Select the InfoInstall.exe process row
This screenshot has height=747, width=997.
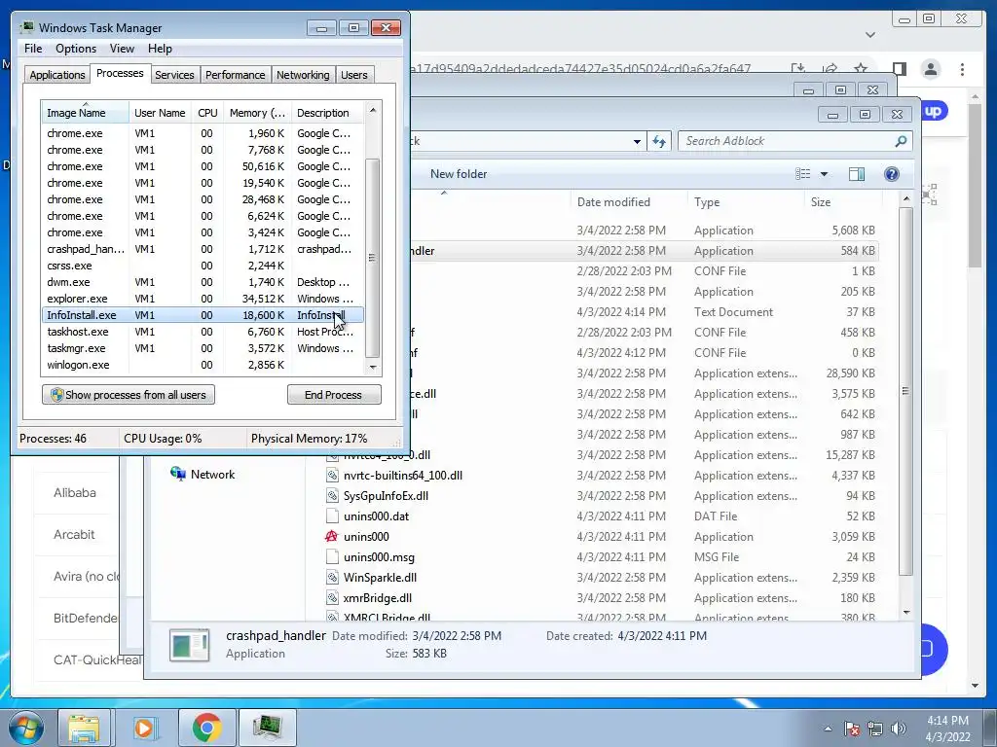203,315
